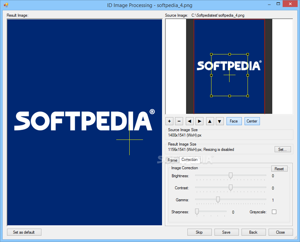300x242 pixels.
Task: Click the Brightness slider thumb
Action: coord(231,176)
